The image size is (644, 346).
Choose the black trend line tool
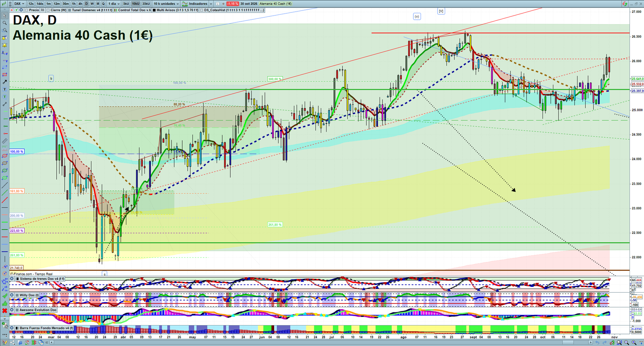click(x=5, y=185)
